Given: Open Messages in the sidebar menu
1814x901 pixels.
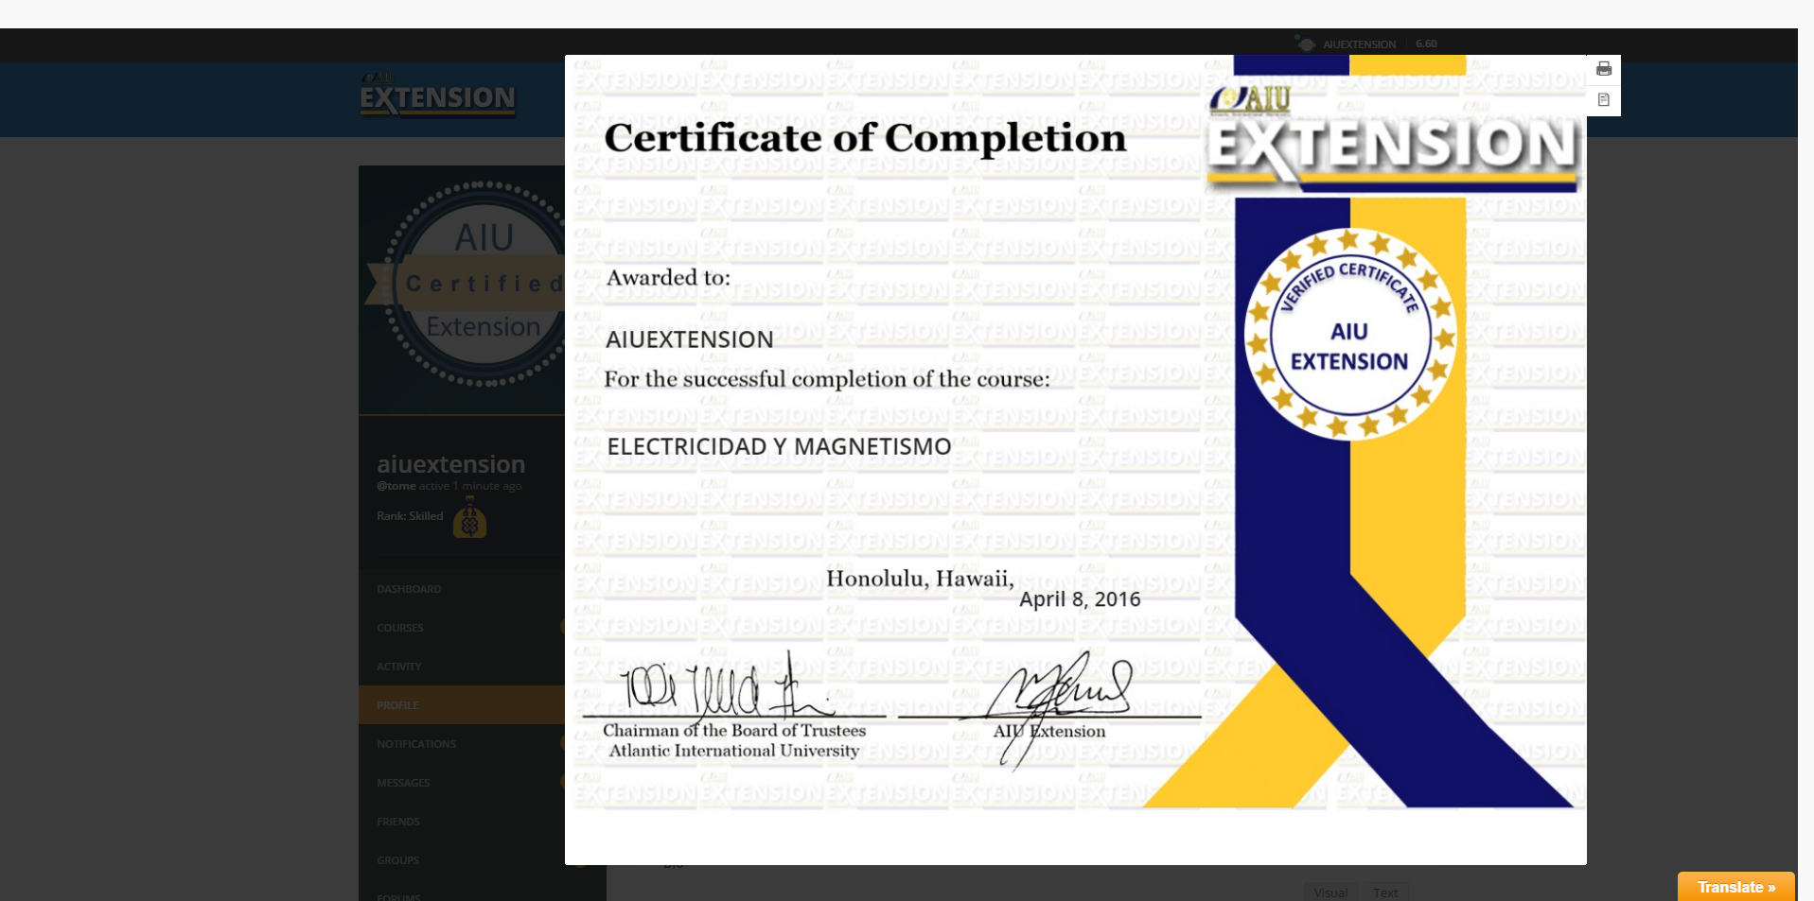Looking at the screenshot, I should coord(403,783).
